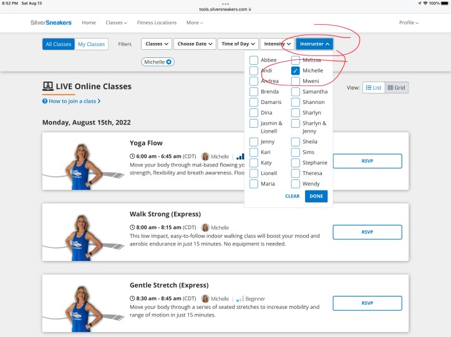451x337 pixels.
Task: Check the Damaris instructor checkbox
Action: (254, 102)
